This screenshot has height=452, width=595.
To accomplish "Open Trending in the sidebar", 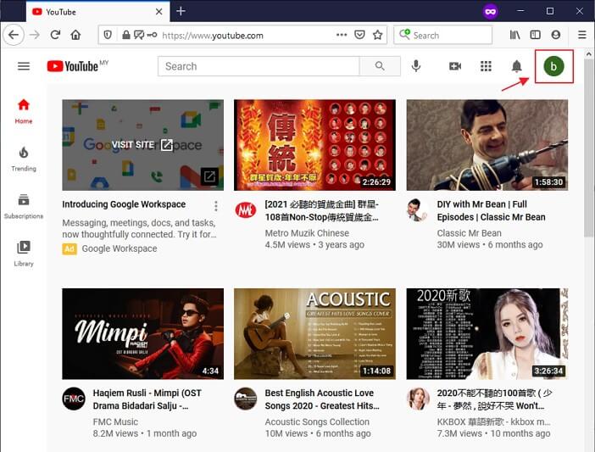I will coord(24,159).
